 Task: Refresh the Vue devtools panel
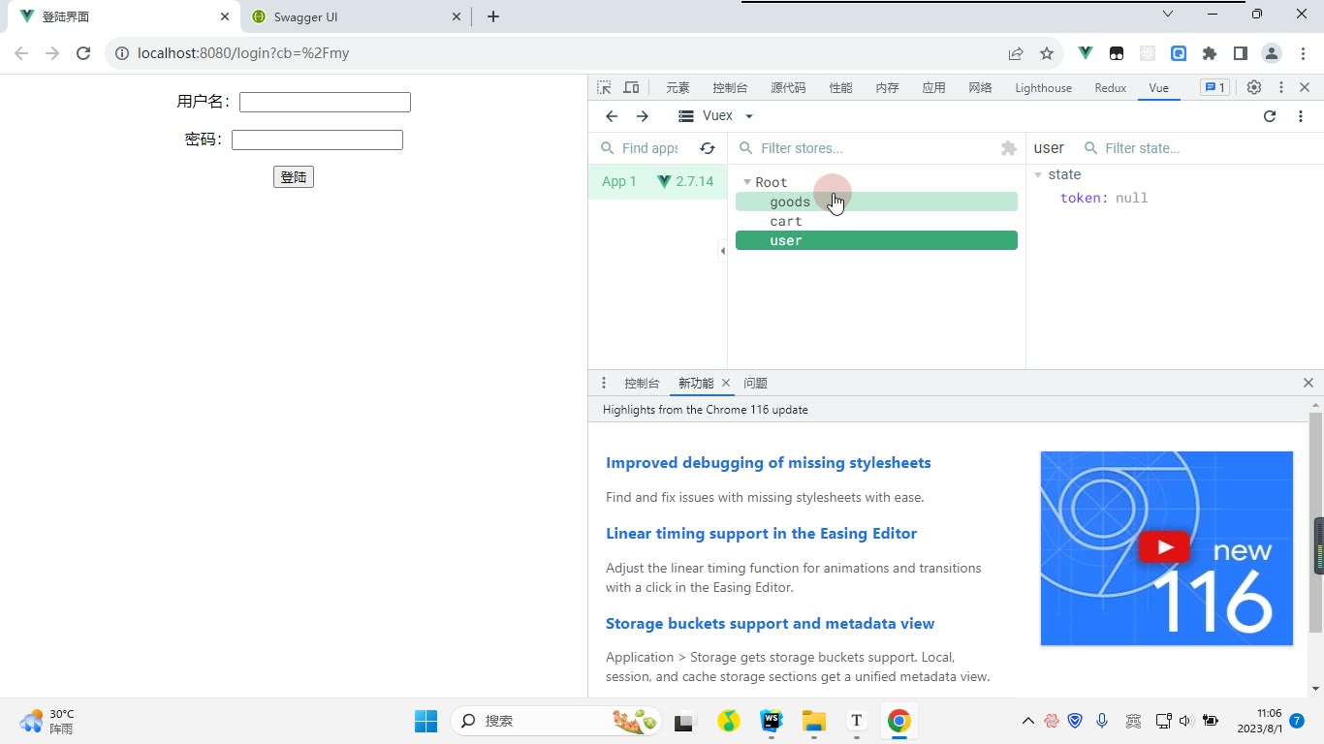point(1270,116)
